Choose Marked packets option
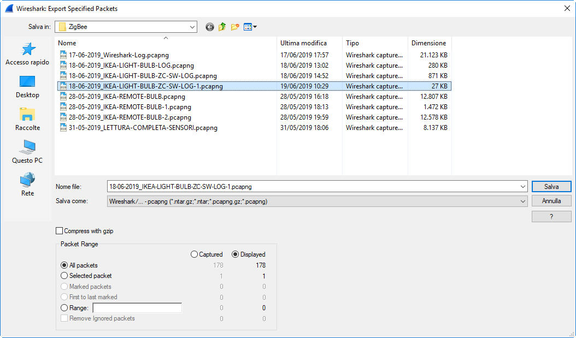The width and height of the screenshot is (576, 338). [x=64, y=286]
